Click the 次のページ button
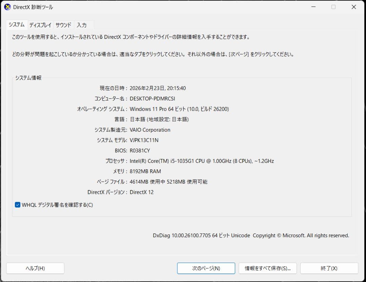The height and width of the screenshot is (282, 366). 206,268
